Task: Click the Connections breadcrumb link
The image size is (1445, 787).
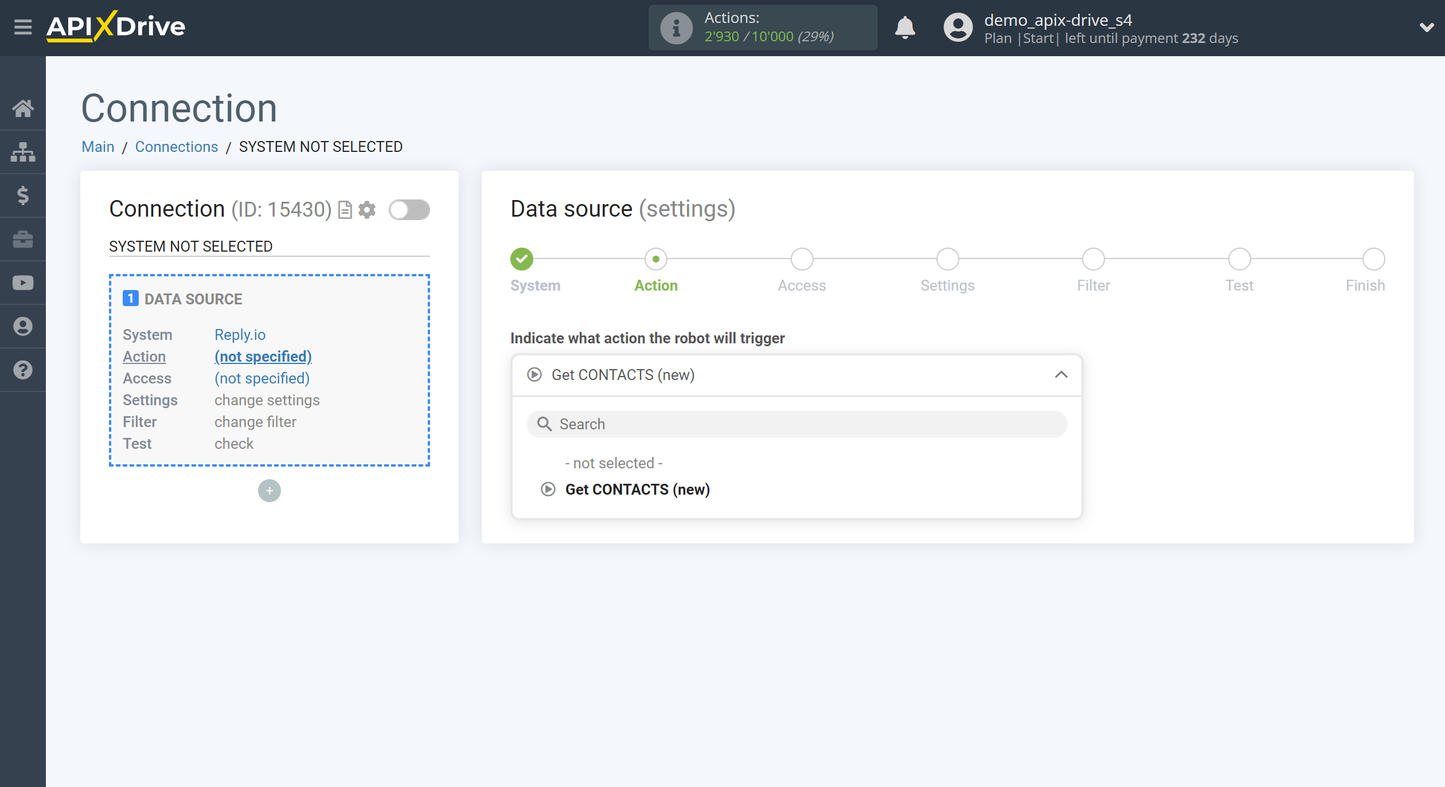Action: pos(175,146)
